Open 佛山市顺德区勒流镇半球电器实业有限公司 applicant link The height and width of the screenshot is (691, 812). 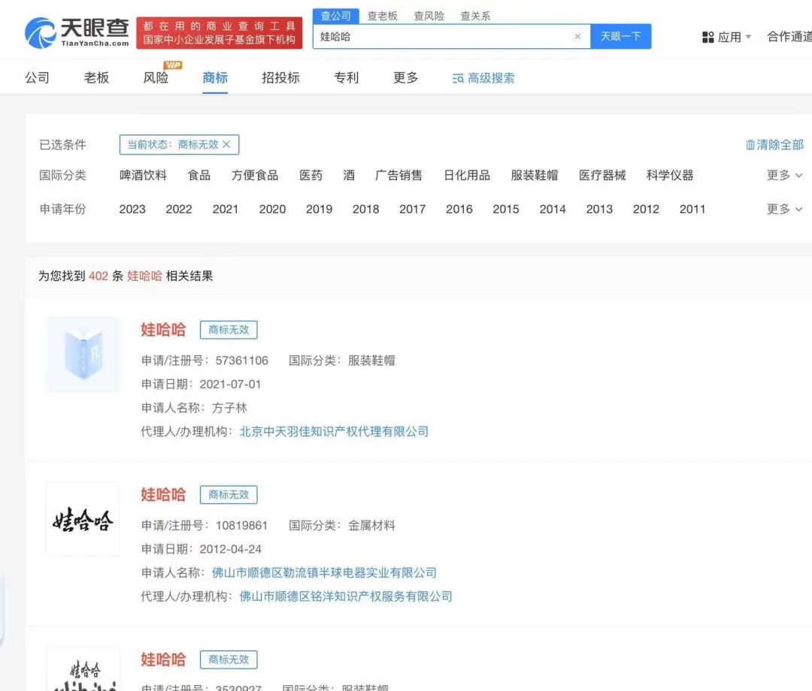click(324, 572)
